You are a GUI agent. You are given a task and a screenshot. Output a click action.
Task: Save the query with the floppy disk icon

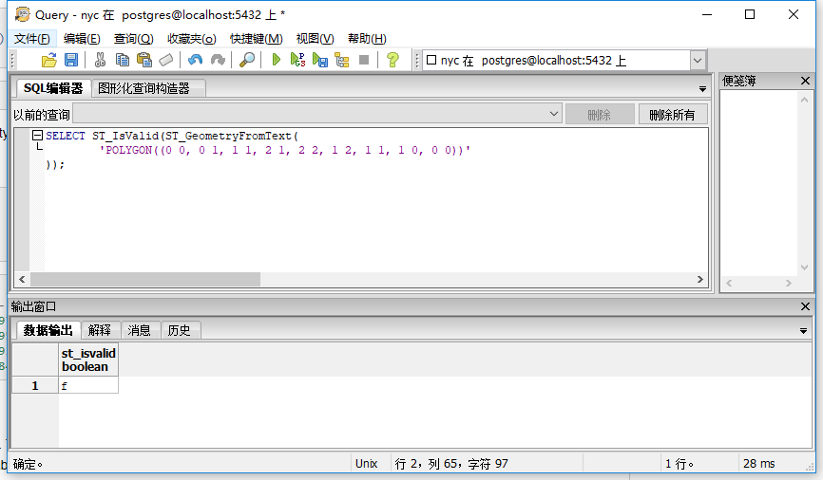71,61
